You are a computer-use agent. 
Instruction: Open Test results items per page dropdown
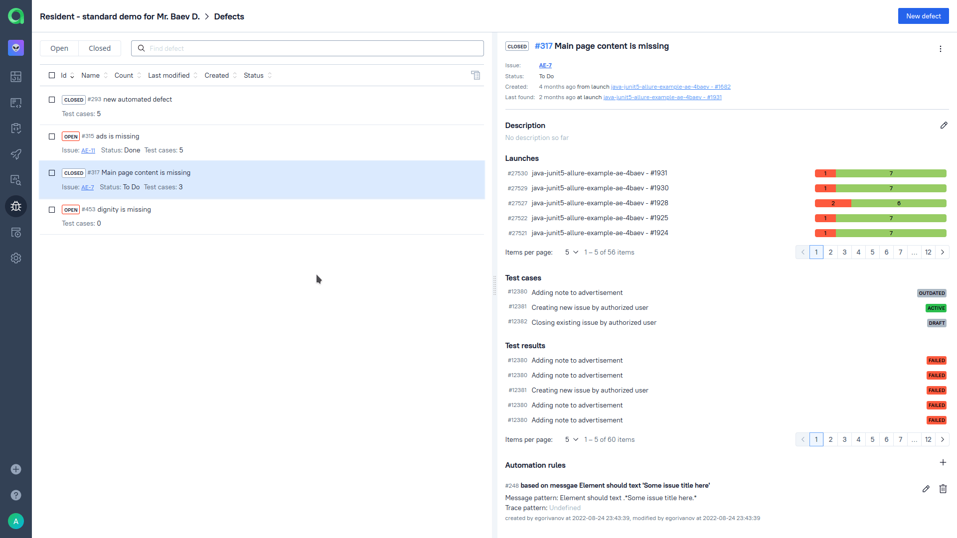pos(571,440)
